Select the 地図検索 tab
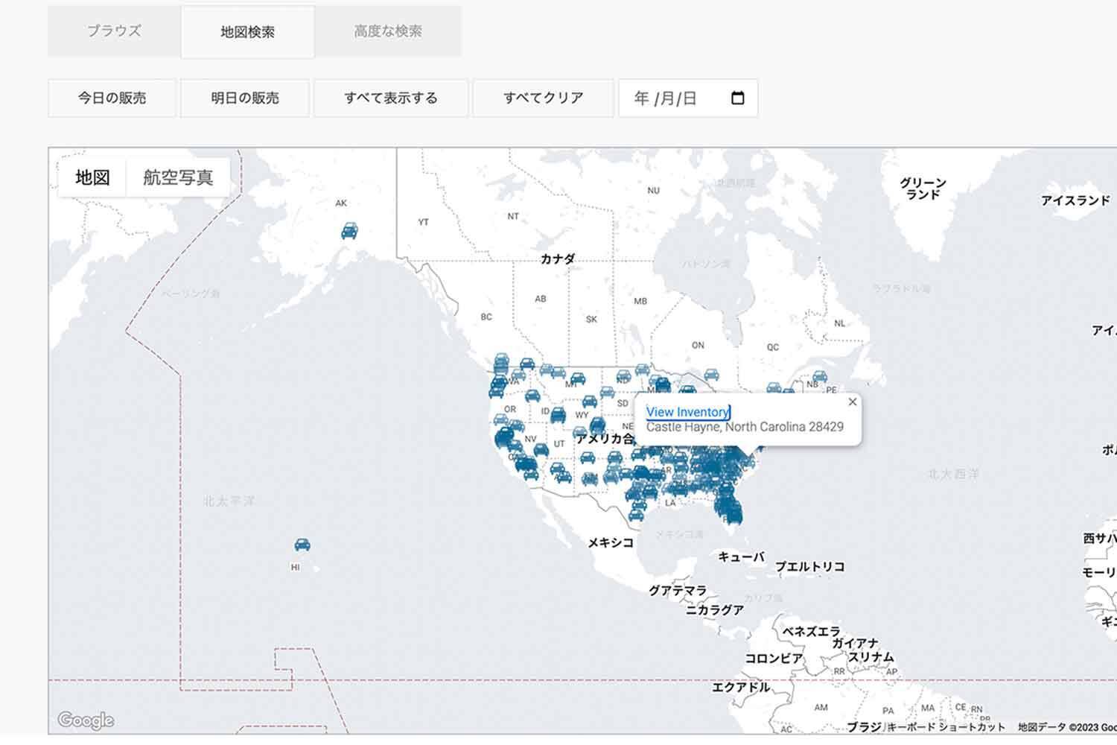 (247, 32)
